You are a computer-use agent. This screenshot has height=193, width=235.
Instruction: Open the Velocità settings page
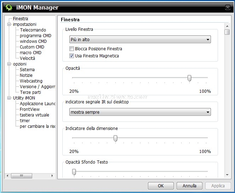[27, 58]
